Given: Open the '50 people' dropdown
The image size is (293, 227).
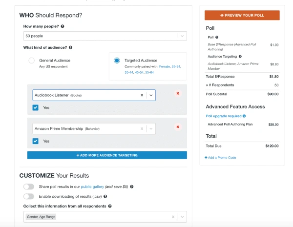Looking at the screenshot, I should point(182,36).
